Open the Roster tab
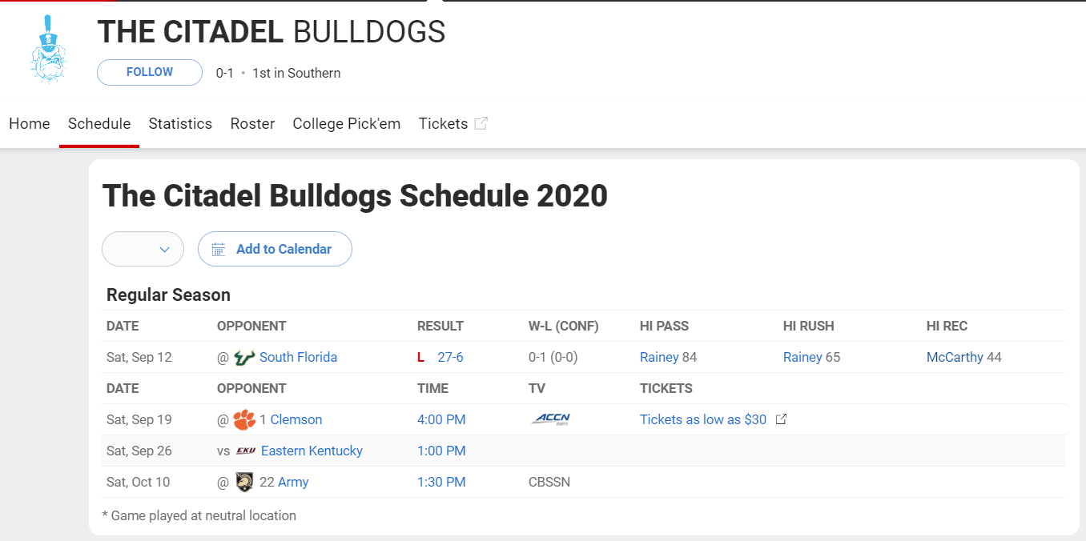The height and width of the screenshot is (541, 1086). pyautogui.click(x=252, y=123)
